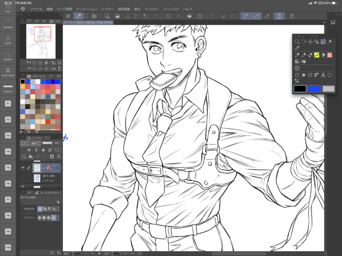Image resolution: width=342 pixels, height=256 pixels.
Task: Select strongest anti-aliasing option
Action: 53,218
